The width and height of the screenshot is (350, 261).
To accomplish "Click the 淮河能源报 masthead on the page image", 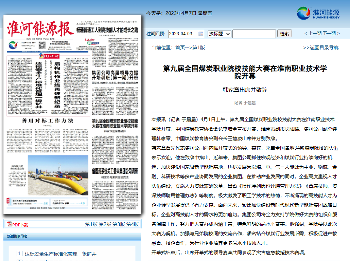I will 40,29.
